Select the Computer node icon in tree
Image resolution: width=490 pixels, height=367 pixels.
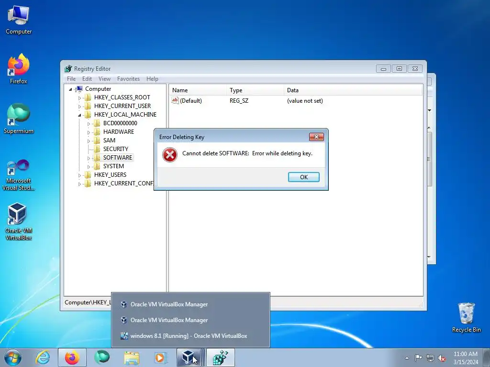79,89
